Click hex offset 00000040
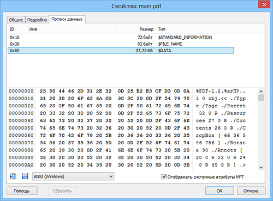273x201 pixels. tap(21, 121)
